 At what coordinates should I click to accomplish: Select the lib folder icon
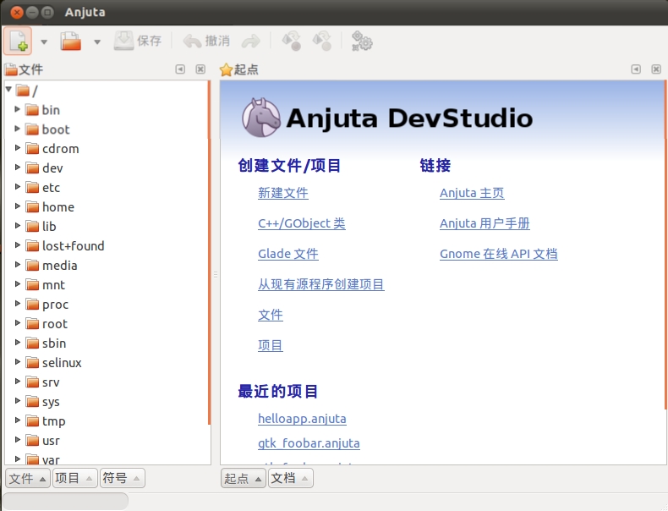(x=32, y=226)
